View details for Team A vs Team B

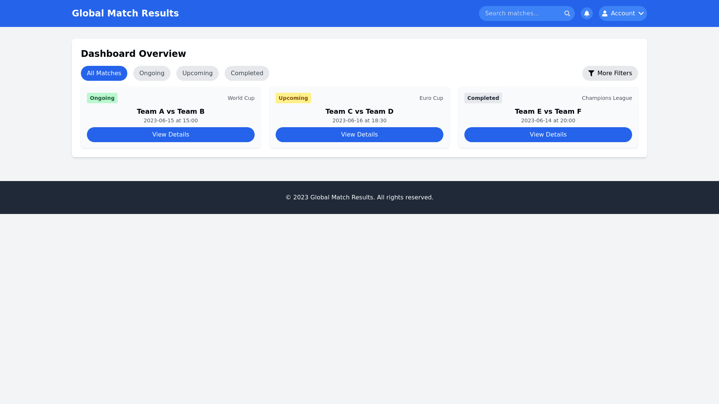tap(170, 135)
